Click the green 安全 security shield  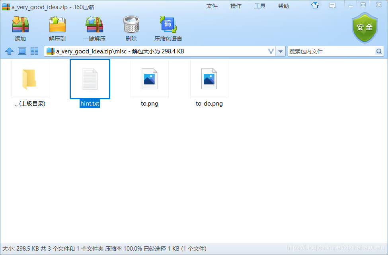pos(365,28)
